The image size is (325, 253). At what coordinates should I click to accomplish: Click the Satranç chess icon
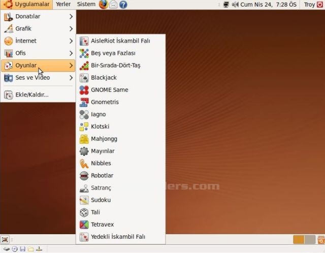(84, 188)
